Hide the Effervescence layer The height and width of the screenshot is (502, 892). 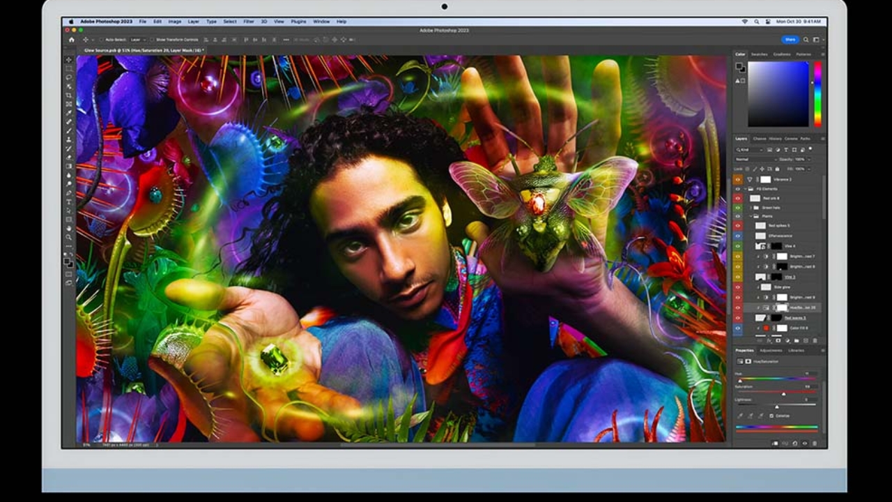738,236
